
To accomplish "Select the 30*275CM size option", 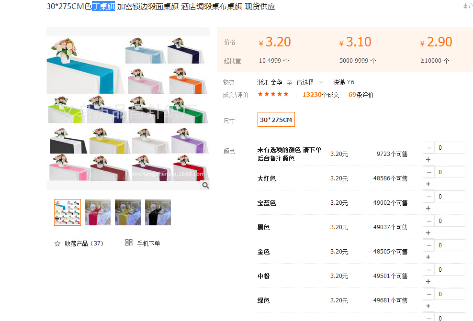I will (x=276, y=120).
